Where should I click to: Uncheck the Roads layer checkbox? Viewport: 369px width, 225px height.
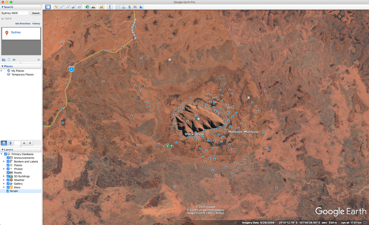pyautogui.click(x=8, y=173)
